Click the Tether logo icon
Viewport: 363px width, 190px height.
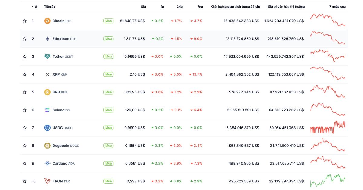tap(47, 57)
